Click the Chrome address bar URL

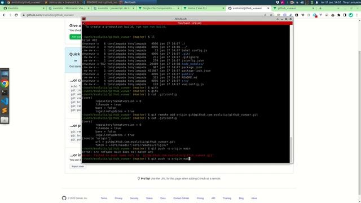coord(50,15)
